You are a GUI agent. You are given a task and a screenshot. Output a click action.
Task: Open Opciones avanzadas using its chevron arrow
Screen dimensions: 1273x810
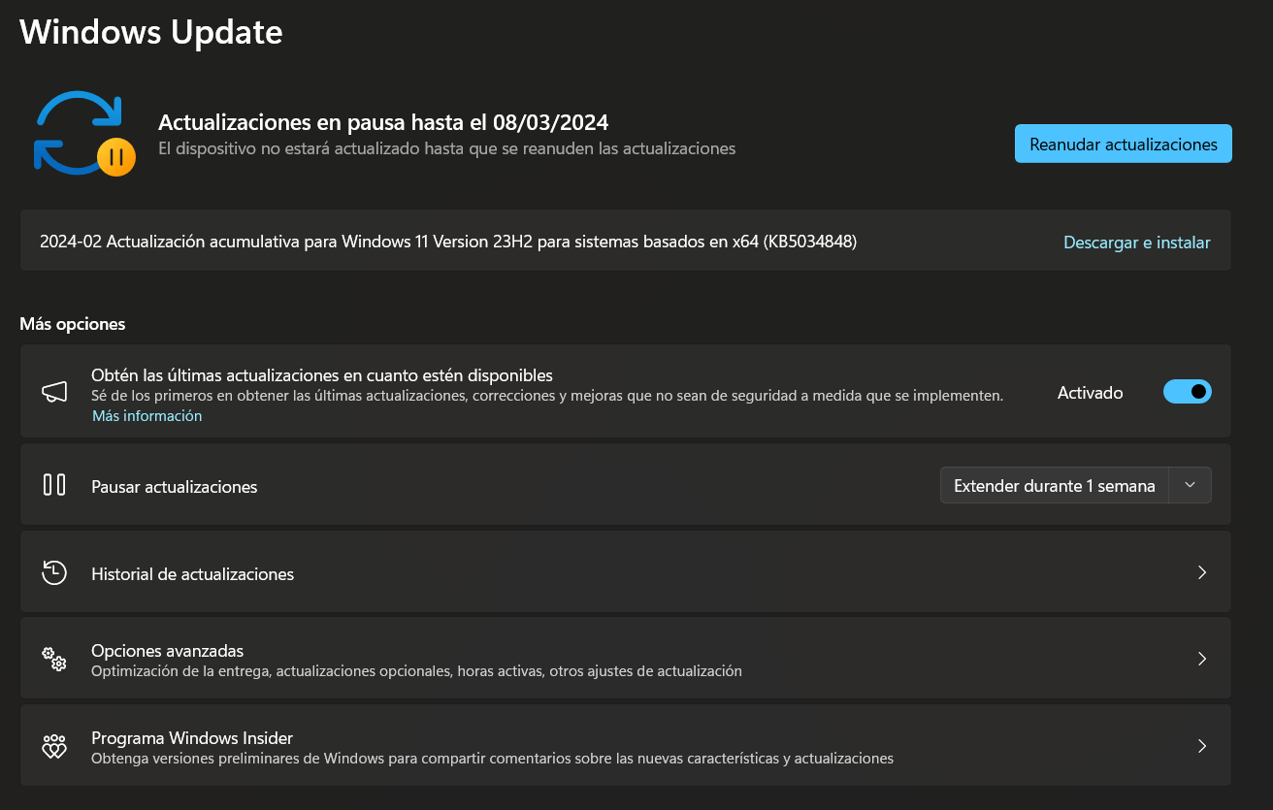(x=1202, y=659)
